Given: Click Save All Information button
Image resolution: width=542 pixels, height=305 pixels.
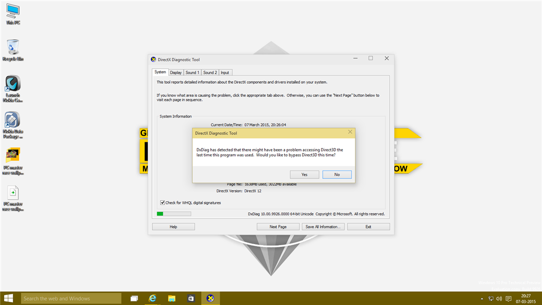Looking at the screenshot, I should (323, 227).
